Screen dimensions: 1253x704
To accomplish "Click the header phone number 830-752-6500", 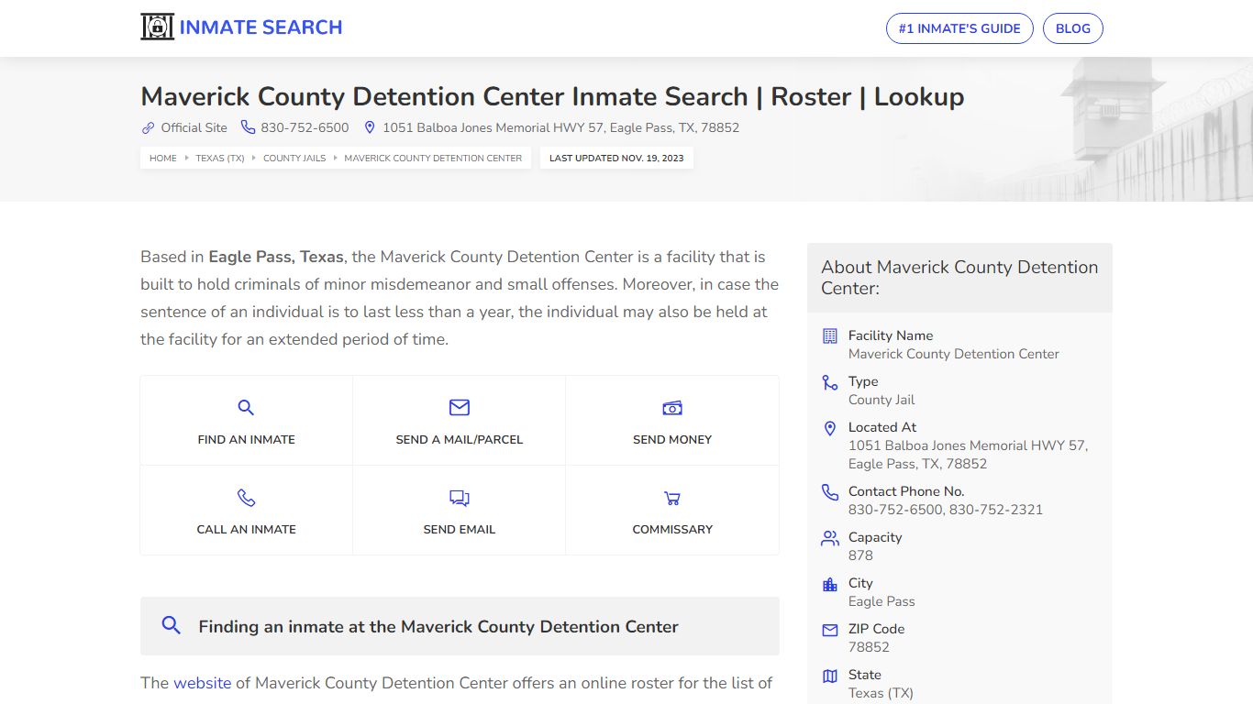I will point(305,128).
